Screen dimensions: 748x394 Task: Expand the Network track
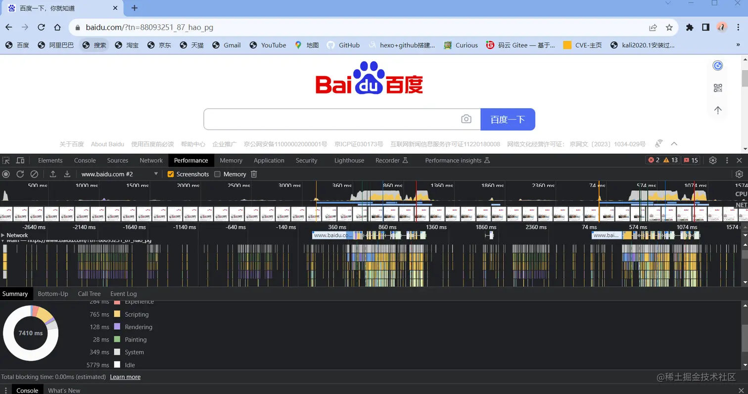(x=3, y=235)
